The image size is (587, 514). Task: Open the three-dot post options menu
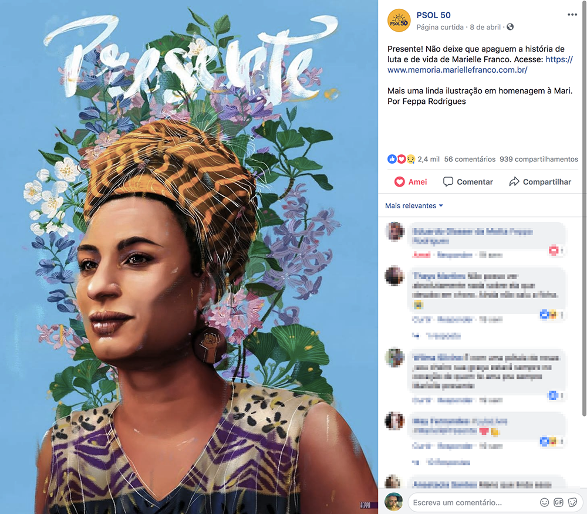(572, 15)
